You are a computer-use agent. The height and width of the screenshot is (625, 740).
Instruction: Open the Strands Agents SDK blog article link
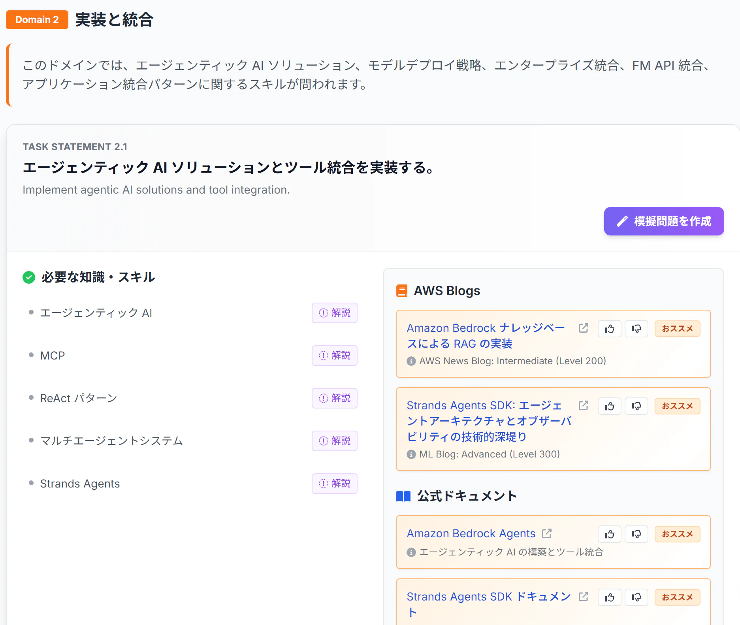tap(489, 421)
